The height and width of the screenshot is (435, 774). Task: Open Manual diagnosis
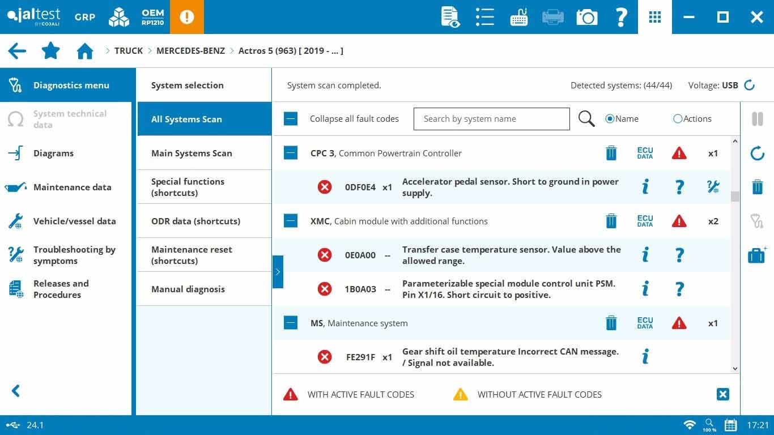point(205,289)
